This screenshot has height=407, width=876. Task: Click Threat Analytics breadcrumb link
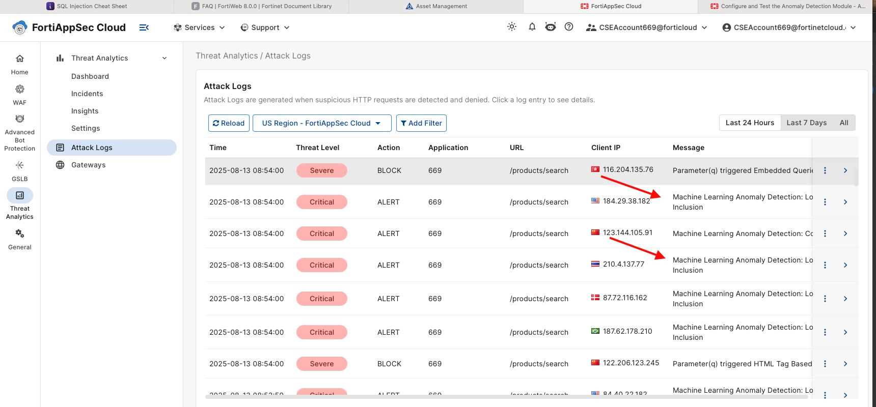click(227, 56)
